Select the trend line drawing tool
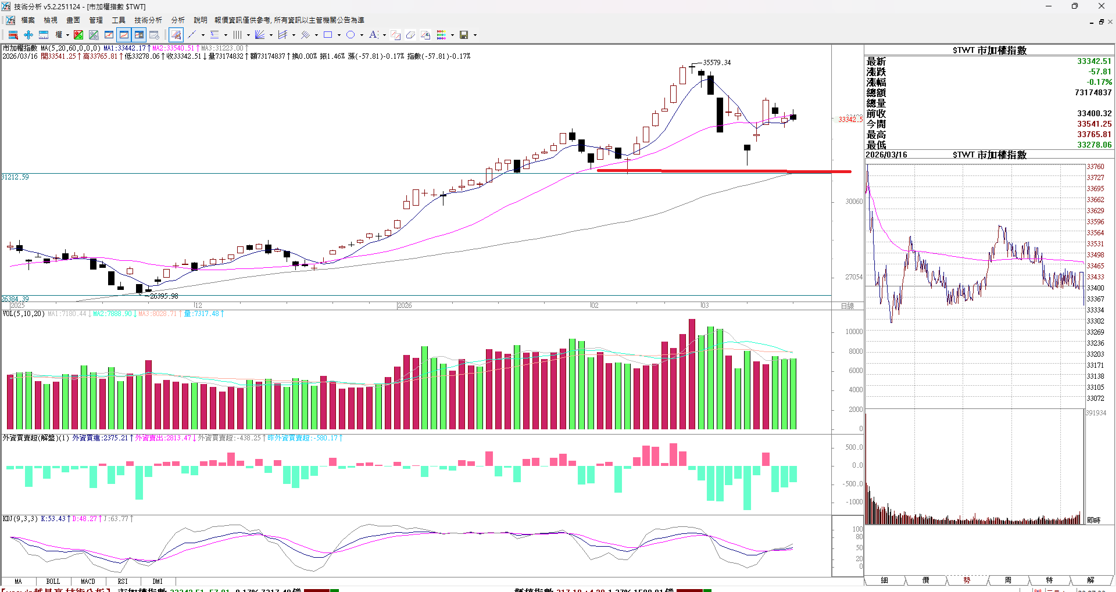 (192, 35)
